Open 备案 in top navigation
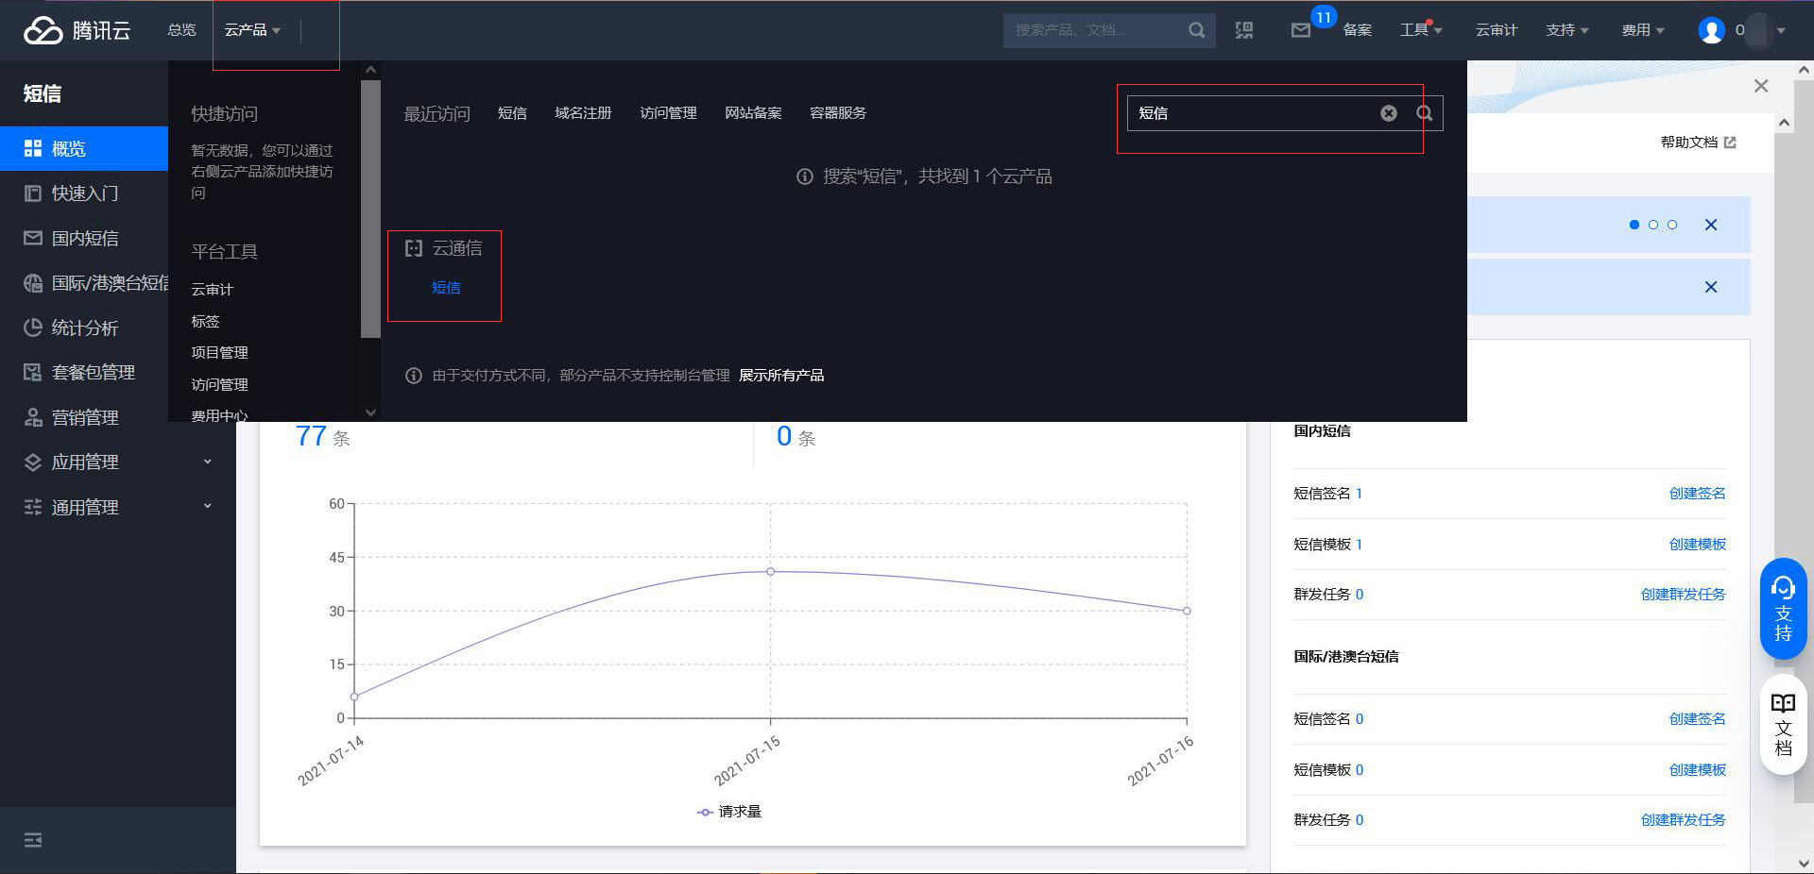 (1358, 30)
